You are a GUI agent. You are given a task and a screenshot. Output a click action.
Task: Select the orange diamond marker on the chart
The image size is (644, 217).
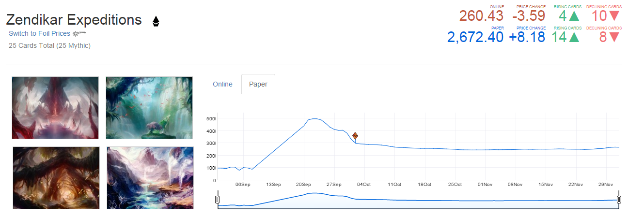(x=355, y=136)
